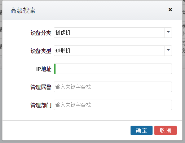This screenshot has width=185, height=143.
Task: Open the 设备类型 dropdown arrow
Action: click(x=168, y=51)
